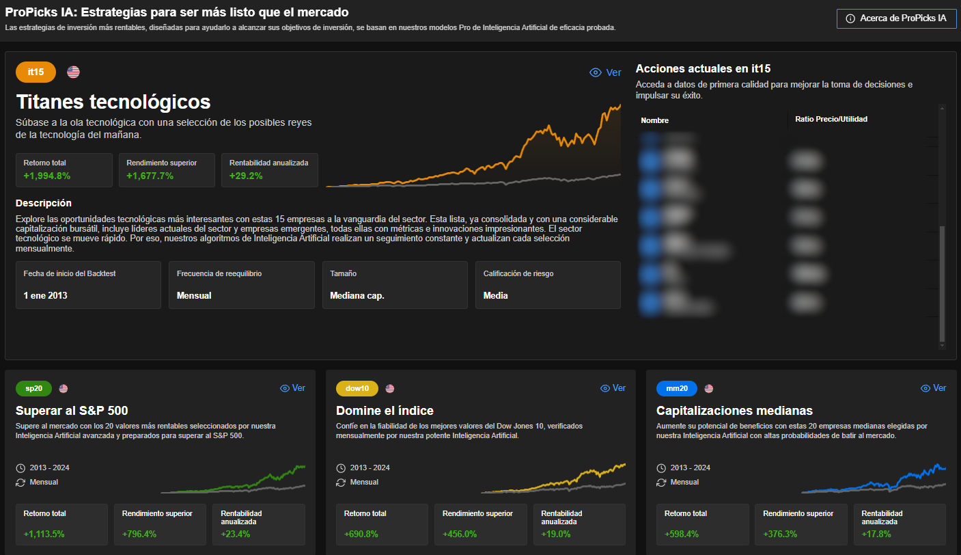961x555 pixels.
Task: Click the US flag next to mm20
Action: click(709, 388)
